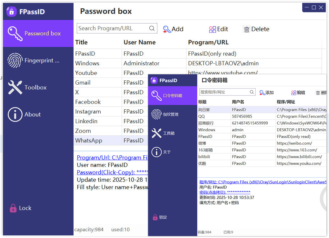Viewport: 329px width, 238px height.
Task: Open the Fingerprint management section icon
Action: (x=15, y=60)
